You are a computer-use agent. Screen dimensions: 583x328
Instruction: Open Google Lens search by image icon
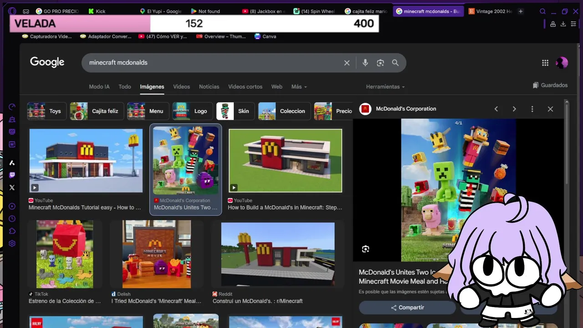380,63
